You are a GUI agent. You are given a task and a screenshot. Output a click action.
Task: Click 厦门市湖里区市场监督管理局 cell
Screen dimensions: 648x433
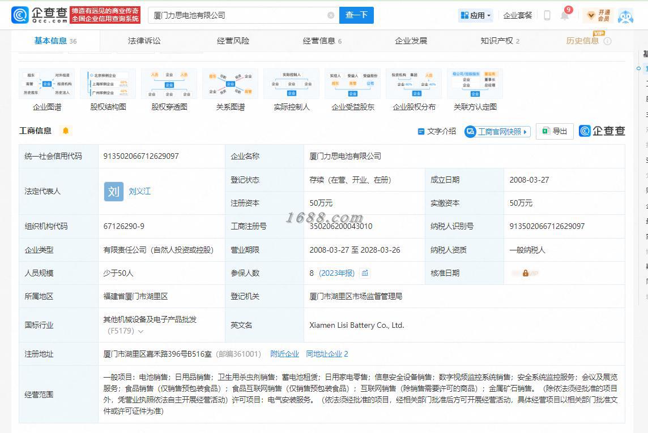[x=356, y=296]
